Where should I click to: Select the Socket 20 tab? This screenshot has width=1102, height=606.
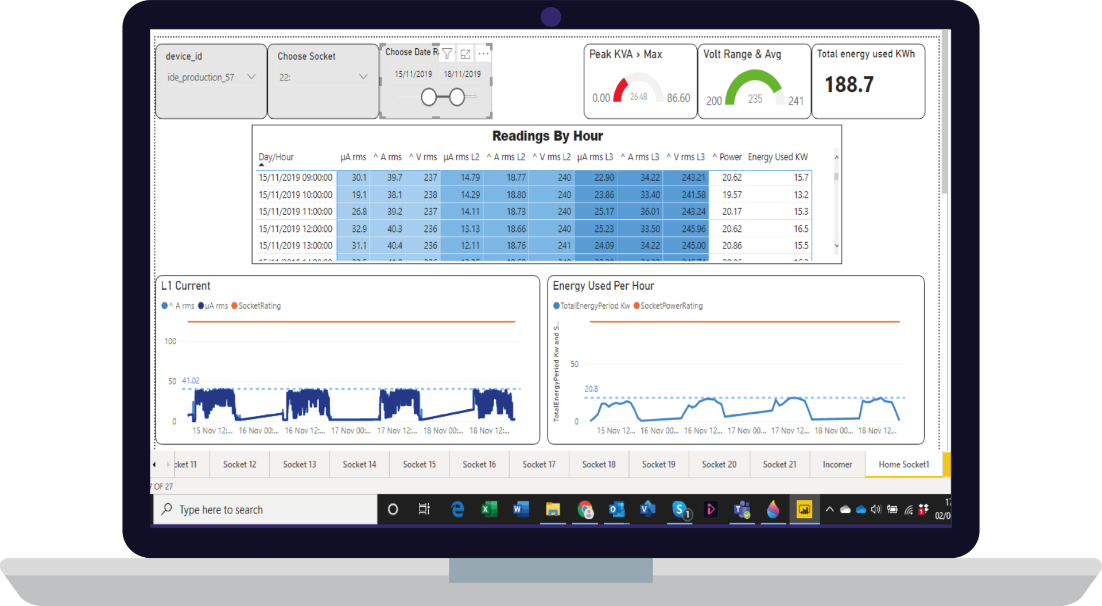(x=719, y=464)
